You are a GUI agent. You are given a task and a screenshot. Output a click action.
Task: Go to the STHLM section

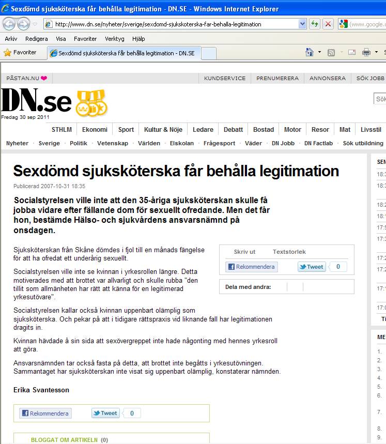click(61, 130)
